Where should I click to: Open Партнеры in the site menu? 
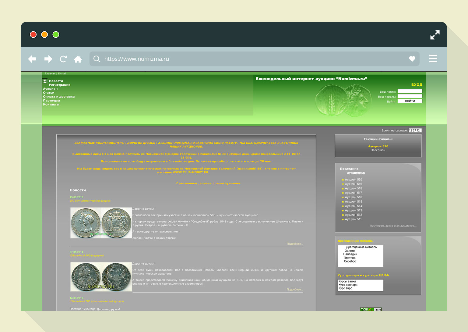(x=51, y=101)
